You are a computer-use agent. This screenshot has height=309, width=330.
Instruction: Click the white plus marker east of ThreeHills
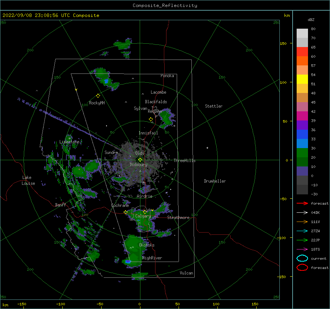click(x=207, y=148)
